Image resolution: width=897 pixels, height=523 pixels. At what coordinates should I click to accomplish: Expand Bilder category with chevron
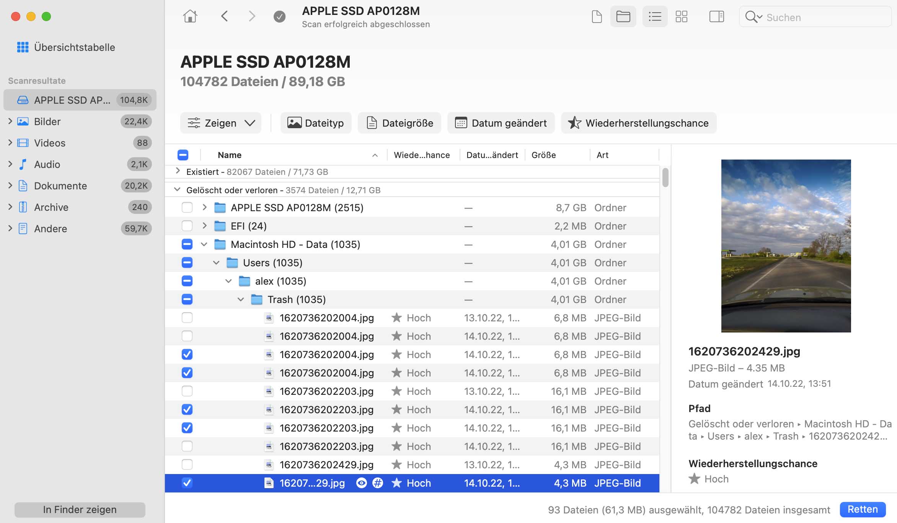[x=10, y=121]
